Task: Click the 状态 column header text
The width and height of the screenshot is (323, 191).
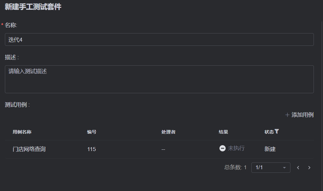Action: [x=269, y=132]
